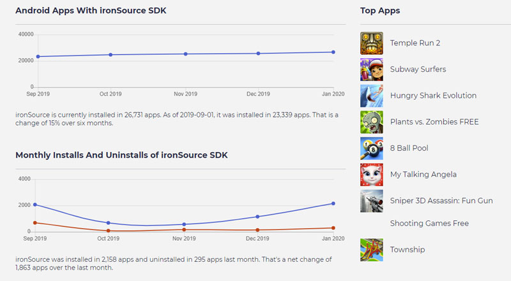
Task: Click the Nov 2019 point on apps chart
Action: [186, 54]
